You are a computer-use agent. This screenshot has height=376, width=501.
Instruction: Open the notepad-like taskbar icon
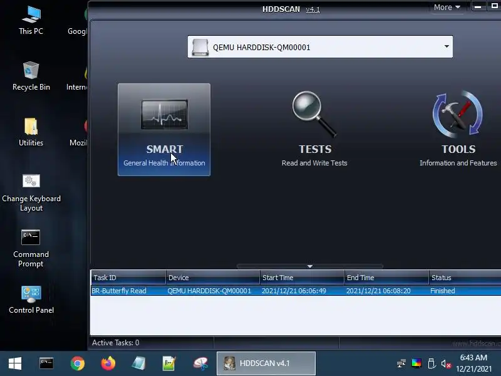pos(138,363)
